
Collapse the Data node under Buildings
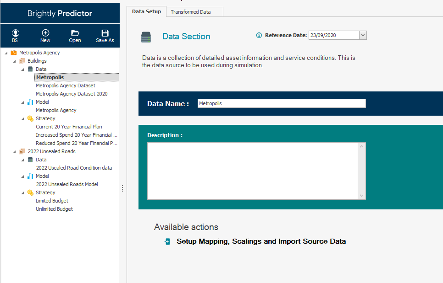(23, 69)
